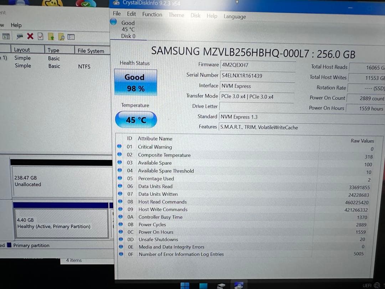385x289 pixels.
Task: Open the Disk selector menu
Action: [195, 16]
